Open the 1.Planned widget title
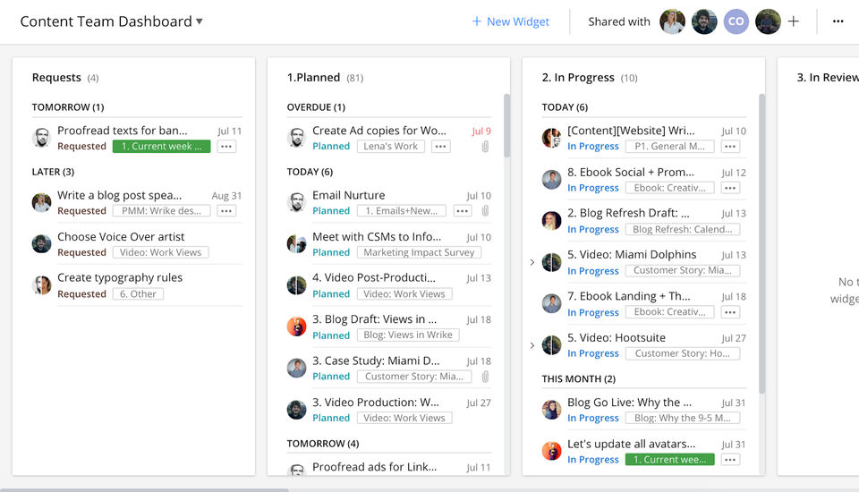 click(x=313, y=78)
